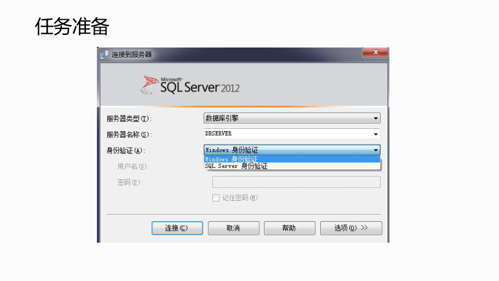Click the Help (帮助) button
Screen dimensions: 499x281
point(290,228)
